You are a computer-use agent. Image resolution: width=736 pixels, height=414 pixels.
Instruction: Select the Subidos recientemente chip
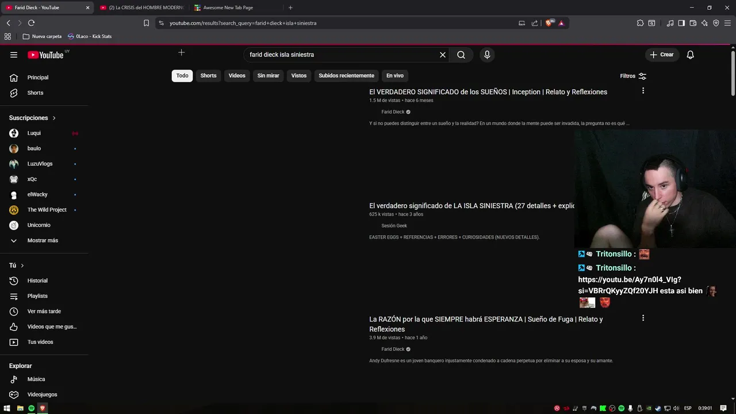click(346, 76)
